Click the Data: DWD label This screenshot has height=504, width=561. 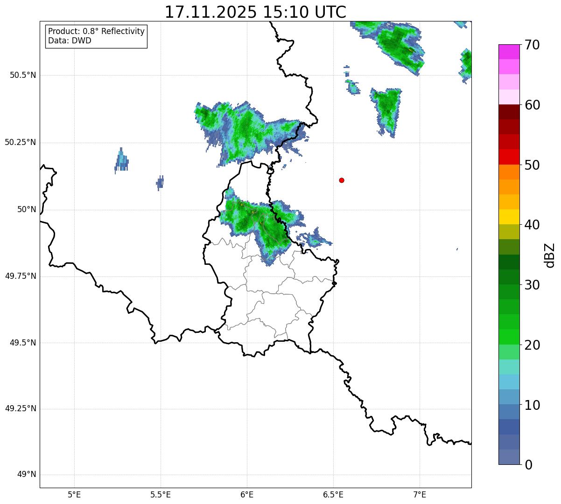(70, 41)
